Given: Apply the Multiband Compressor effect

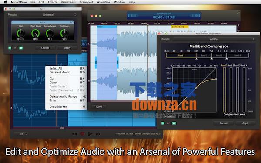Looking at the screenshot, I should coord(245,123).
